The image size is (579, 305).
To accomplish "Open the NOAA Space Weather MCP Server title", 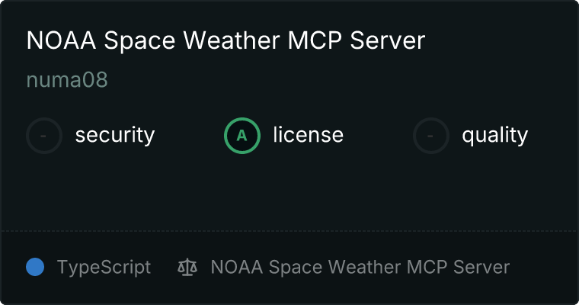I will [x=226, y=40].
